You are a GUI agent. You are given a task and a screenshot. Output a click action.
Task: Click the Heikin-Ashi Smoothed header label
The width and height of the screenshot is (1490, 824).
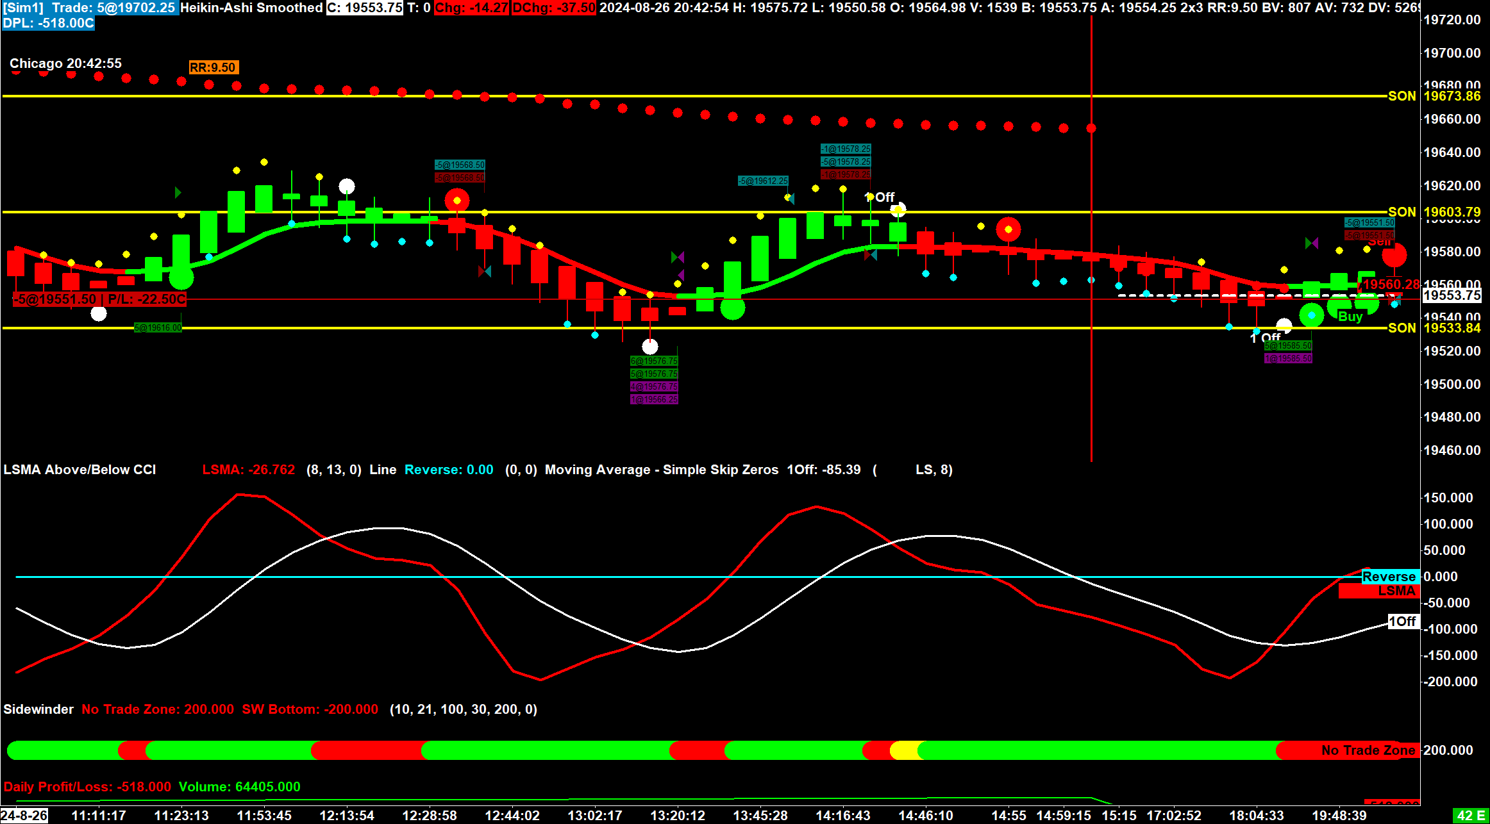(251, 8)
